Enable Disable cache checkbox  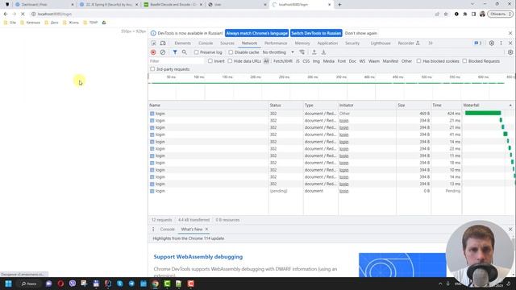(x=231, y=52)
